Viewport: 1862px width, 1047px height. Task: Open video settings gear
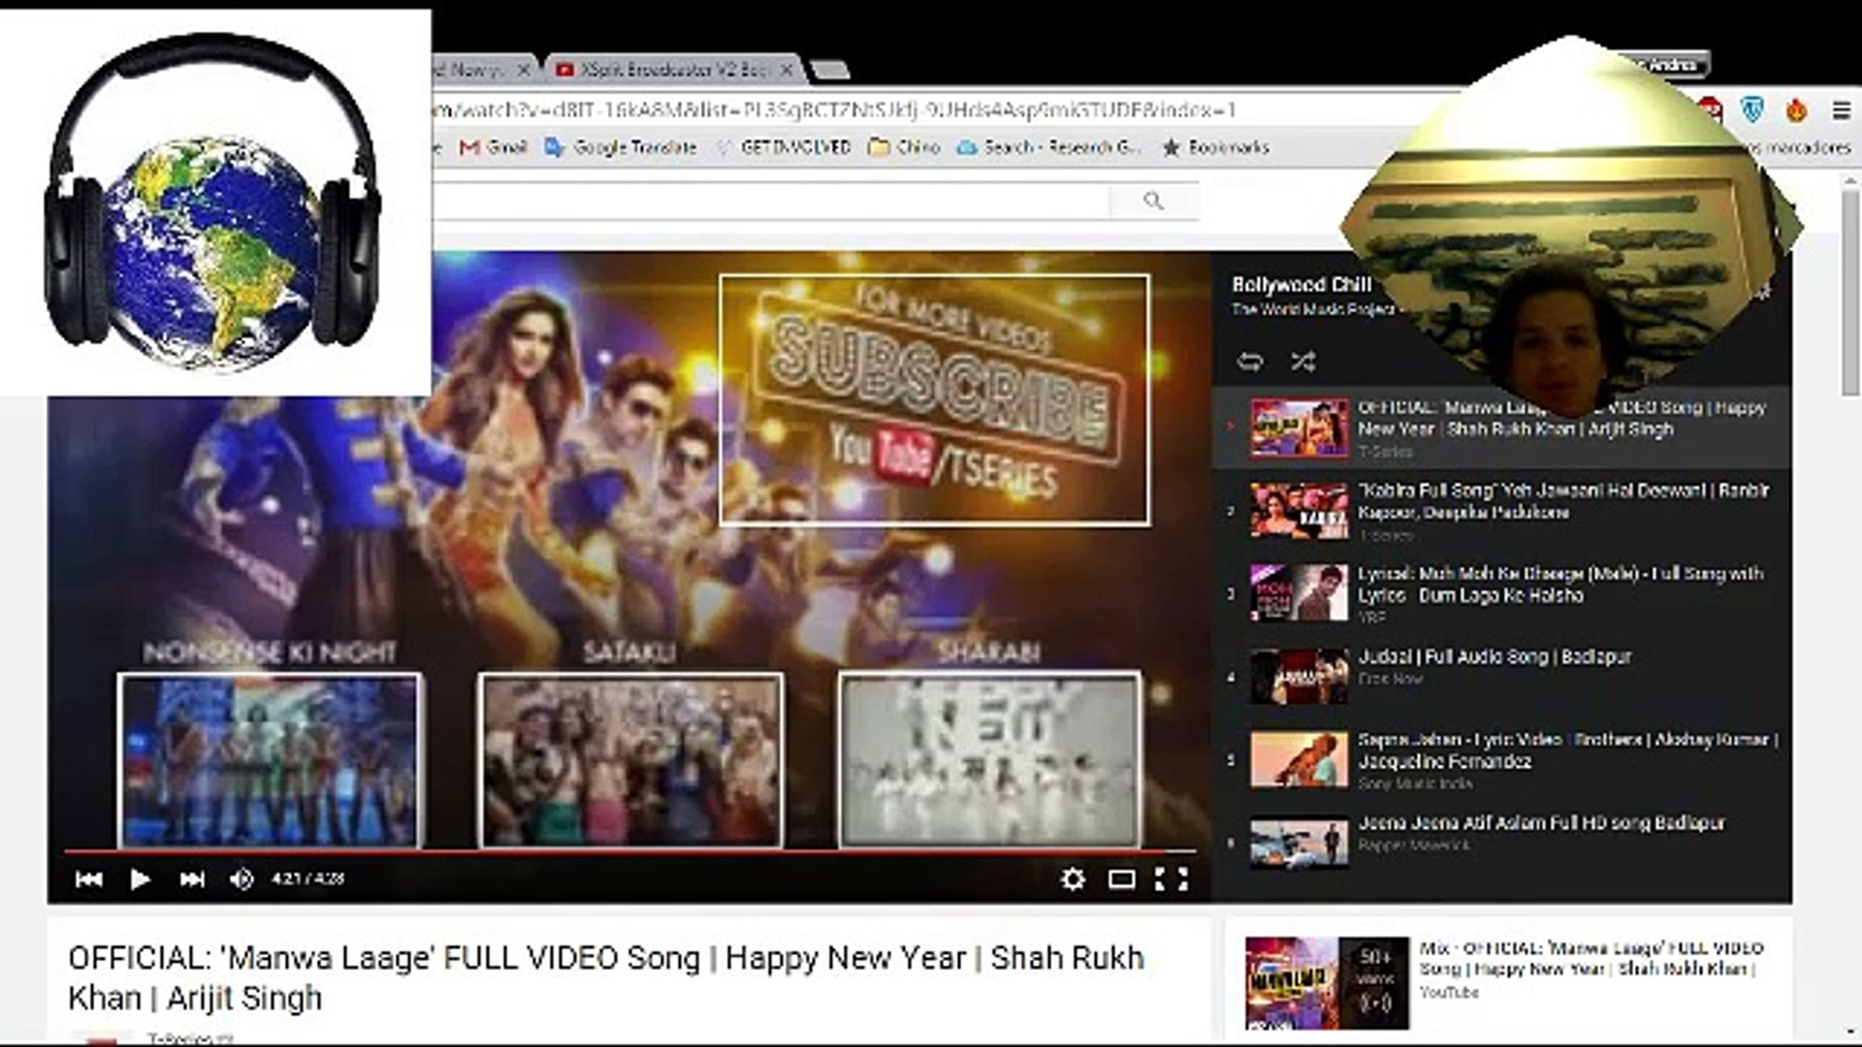[x=1073, y=879]
